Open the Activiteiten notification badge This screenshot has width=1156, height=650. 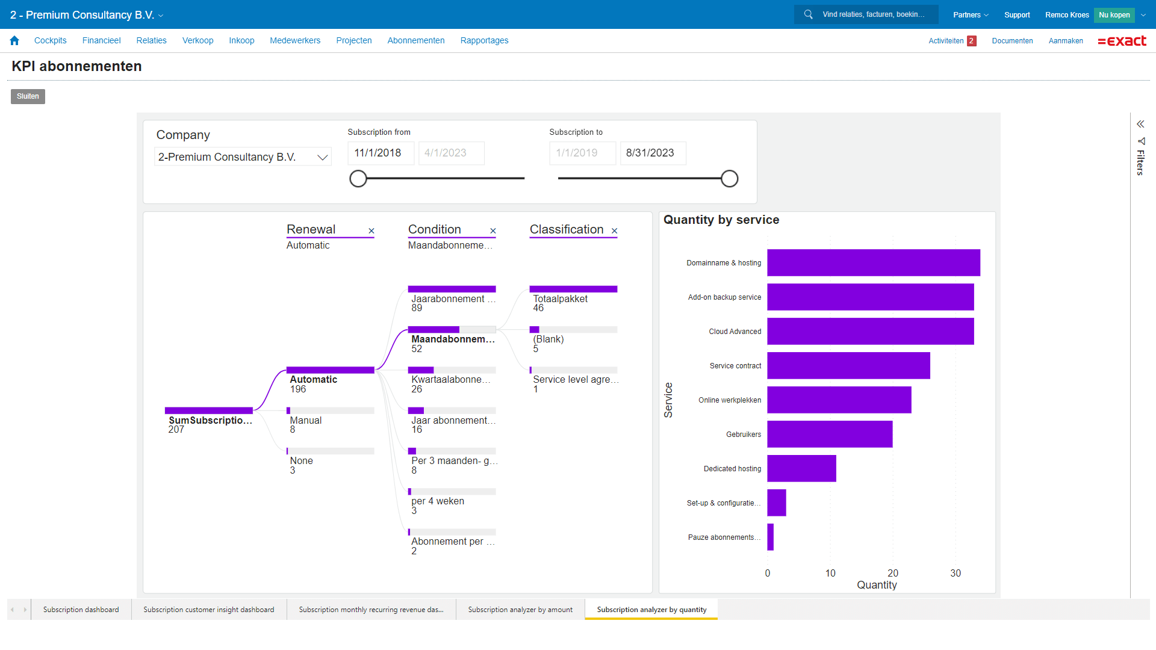971,41
